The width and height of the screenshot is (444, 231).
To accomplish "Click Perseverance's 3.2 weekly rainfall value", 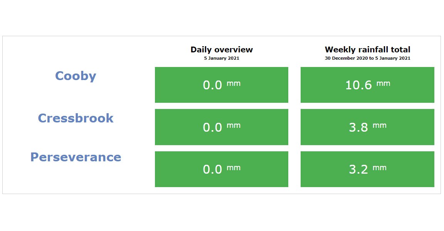I will click(x=358, y=169).
